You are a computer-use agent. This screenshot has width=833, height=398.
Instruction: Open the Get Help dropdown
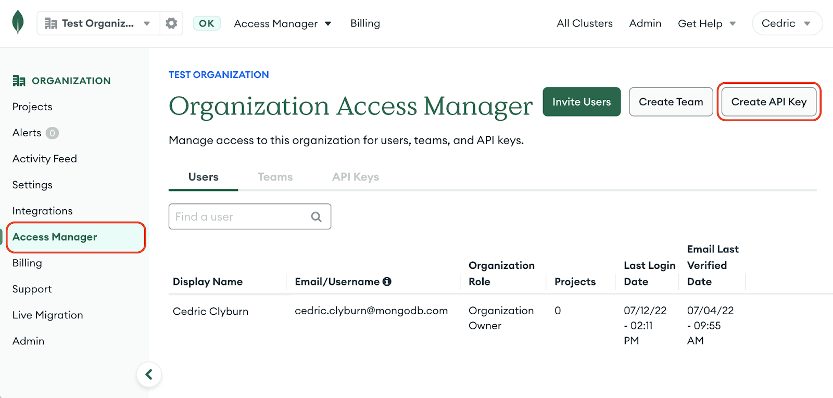[706, 23]
